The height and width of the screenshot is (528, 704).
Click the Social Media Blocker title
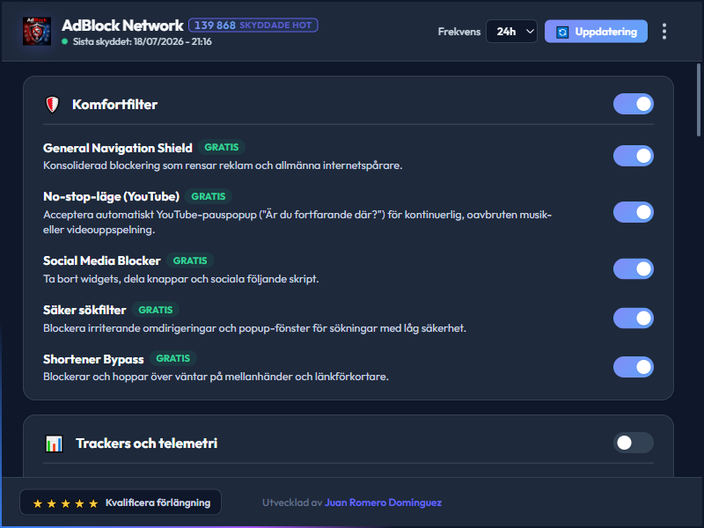102,260
